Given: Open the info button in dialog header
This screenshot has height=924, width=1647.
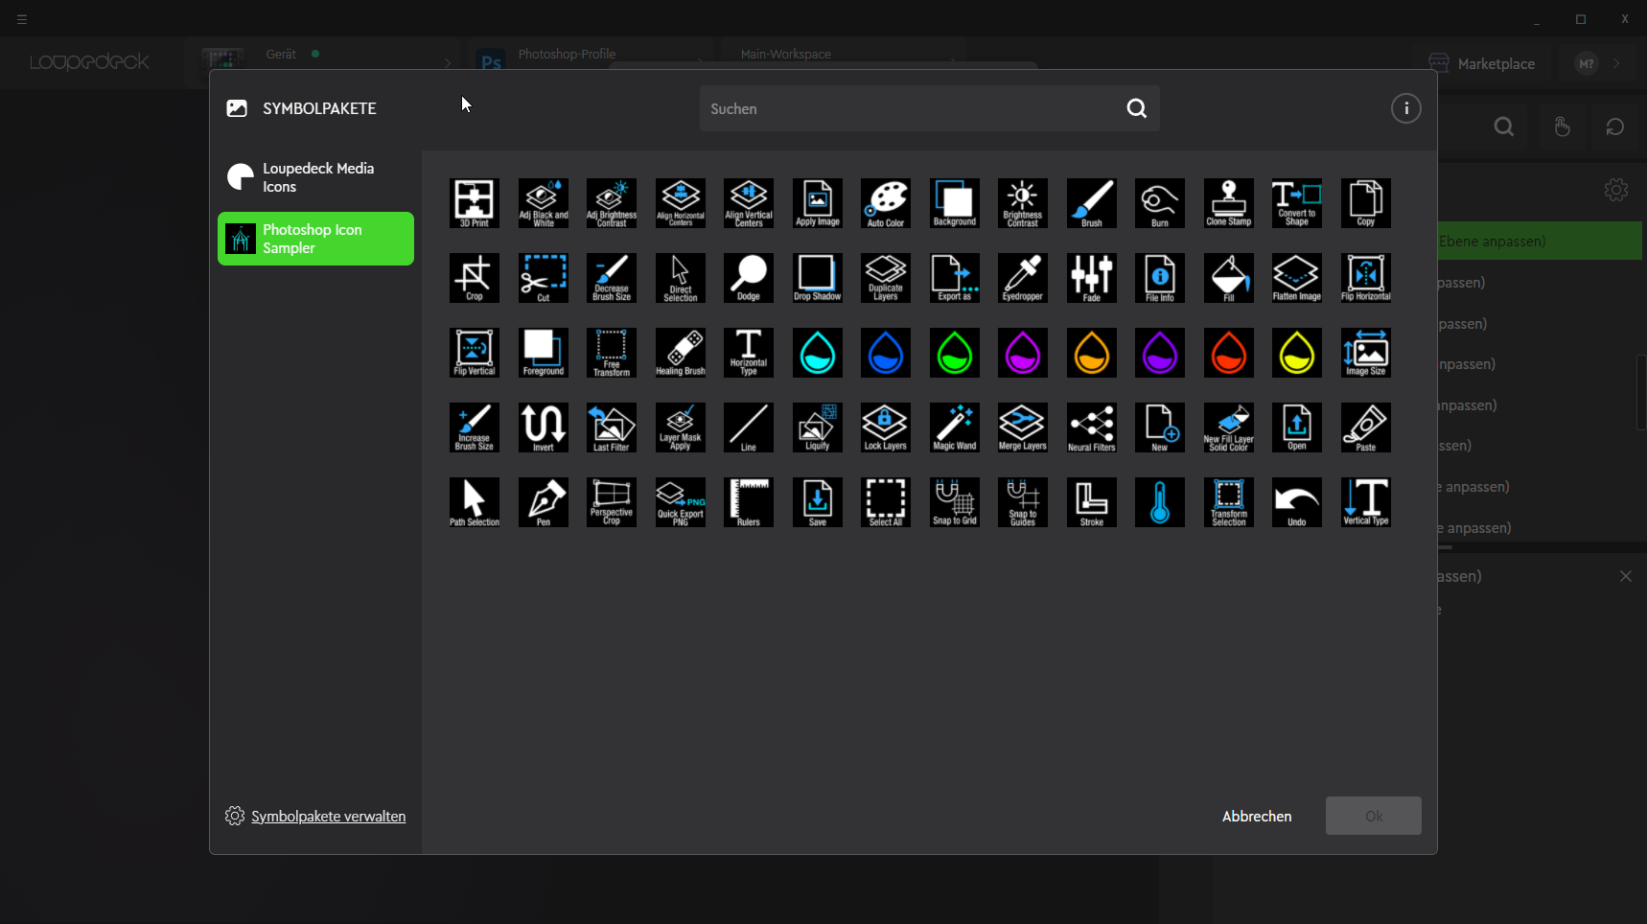Looking at the screenshot, I should coord(1406,108).
